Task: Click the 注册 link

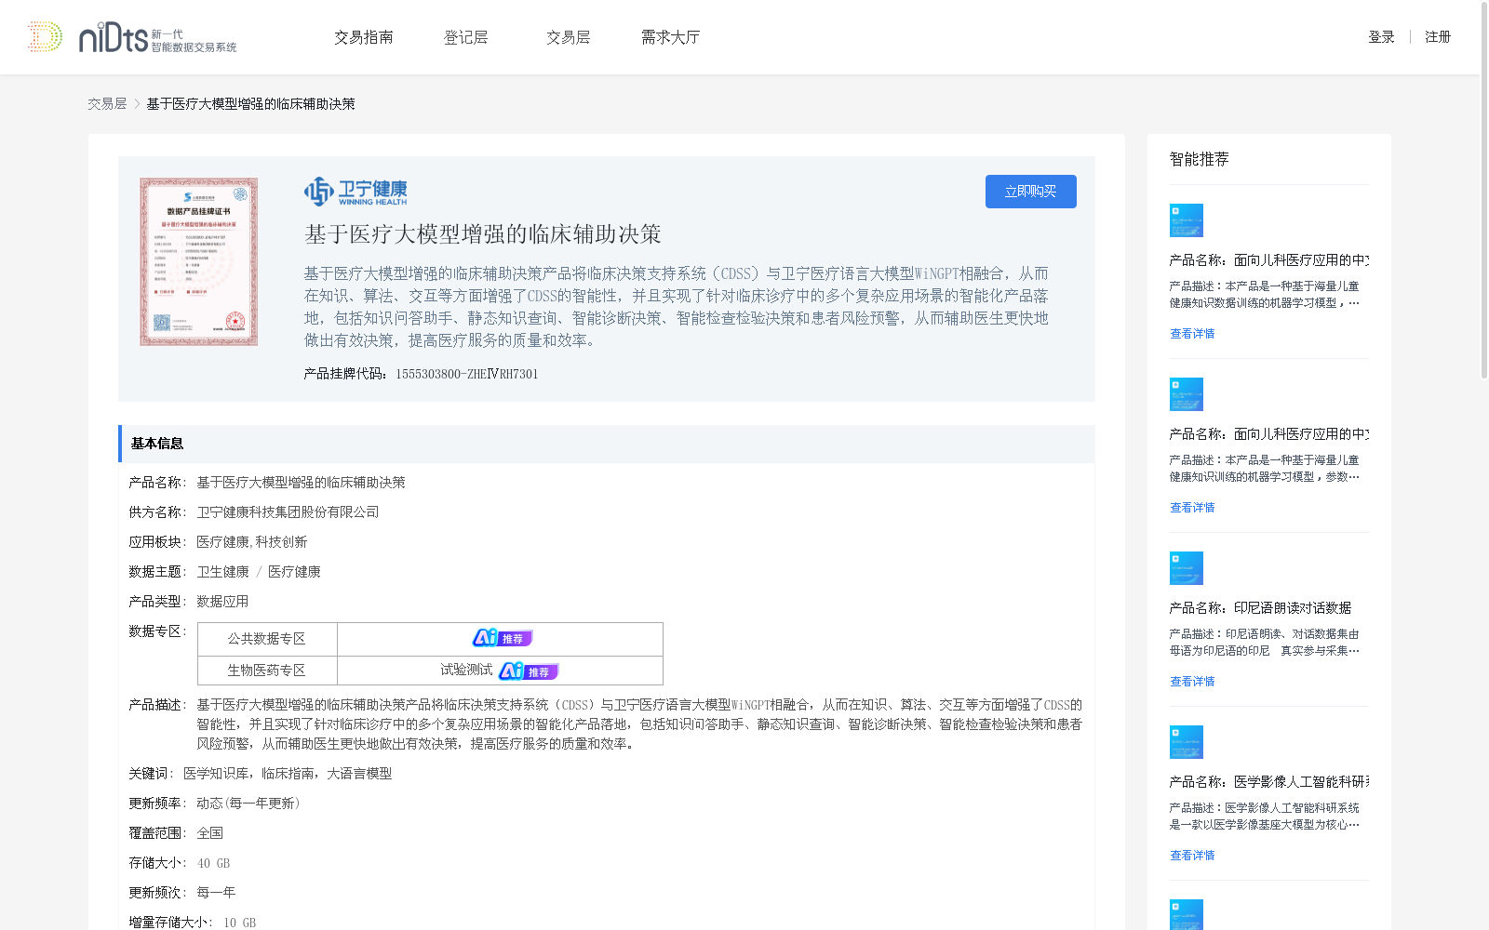Action: pos(1438,37)
